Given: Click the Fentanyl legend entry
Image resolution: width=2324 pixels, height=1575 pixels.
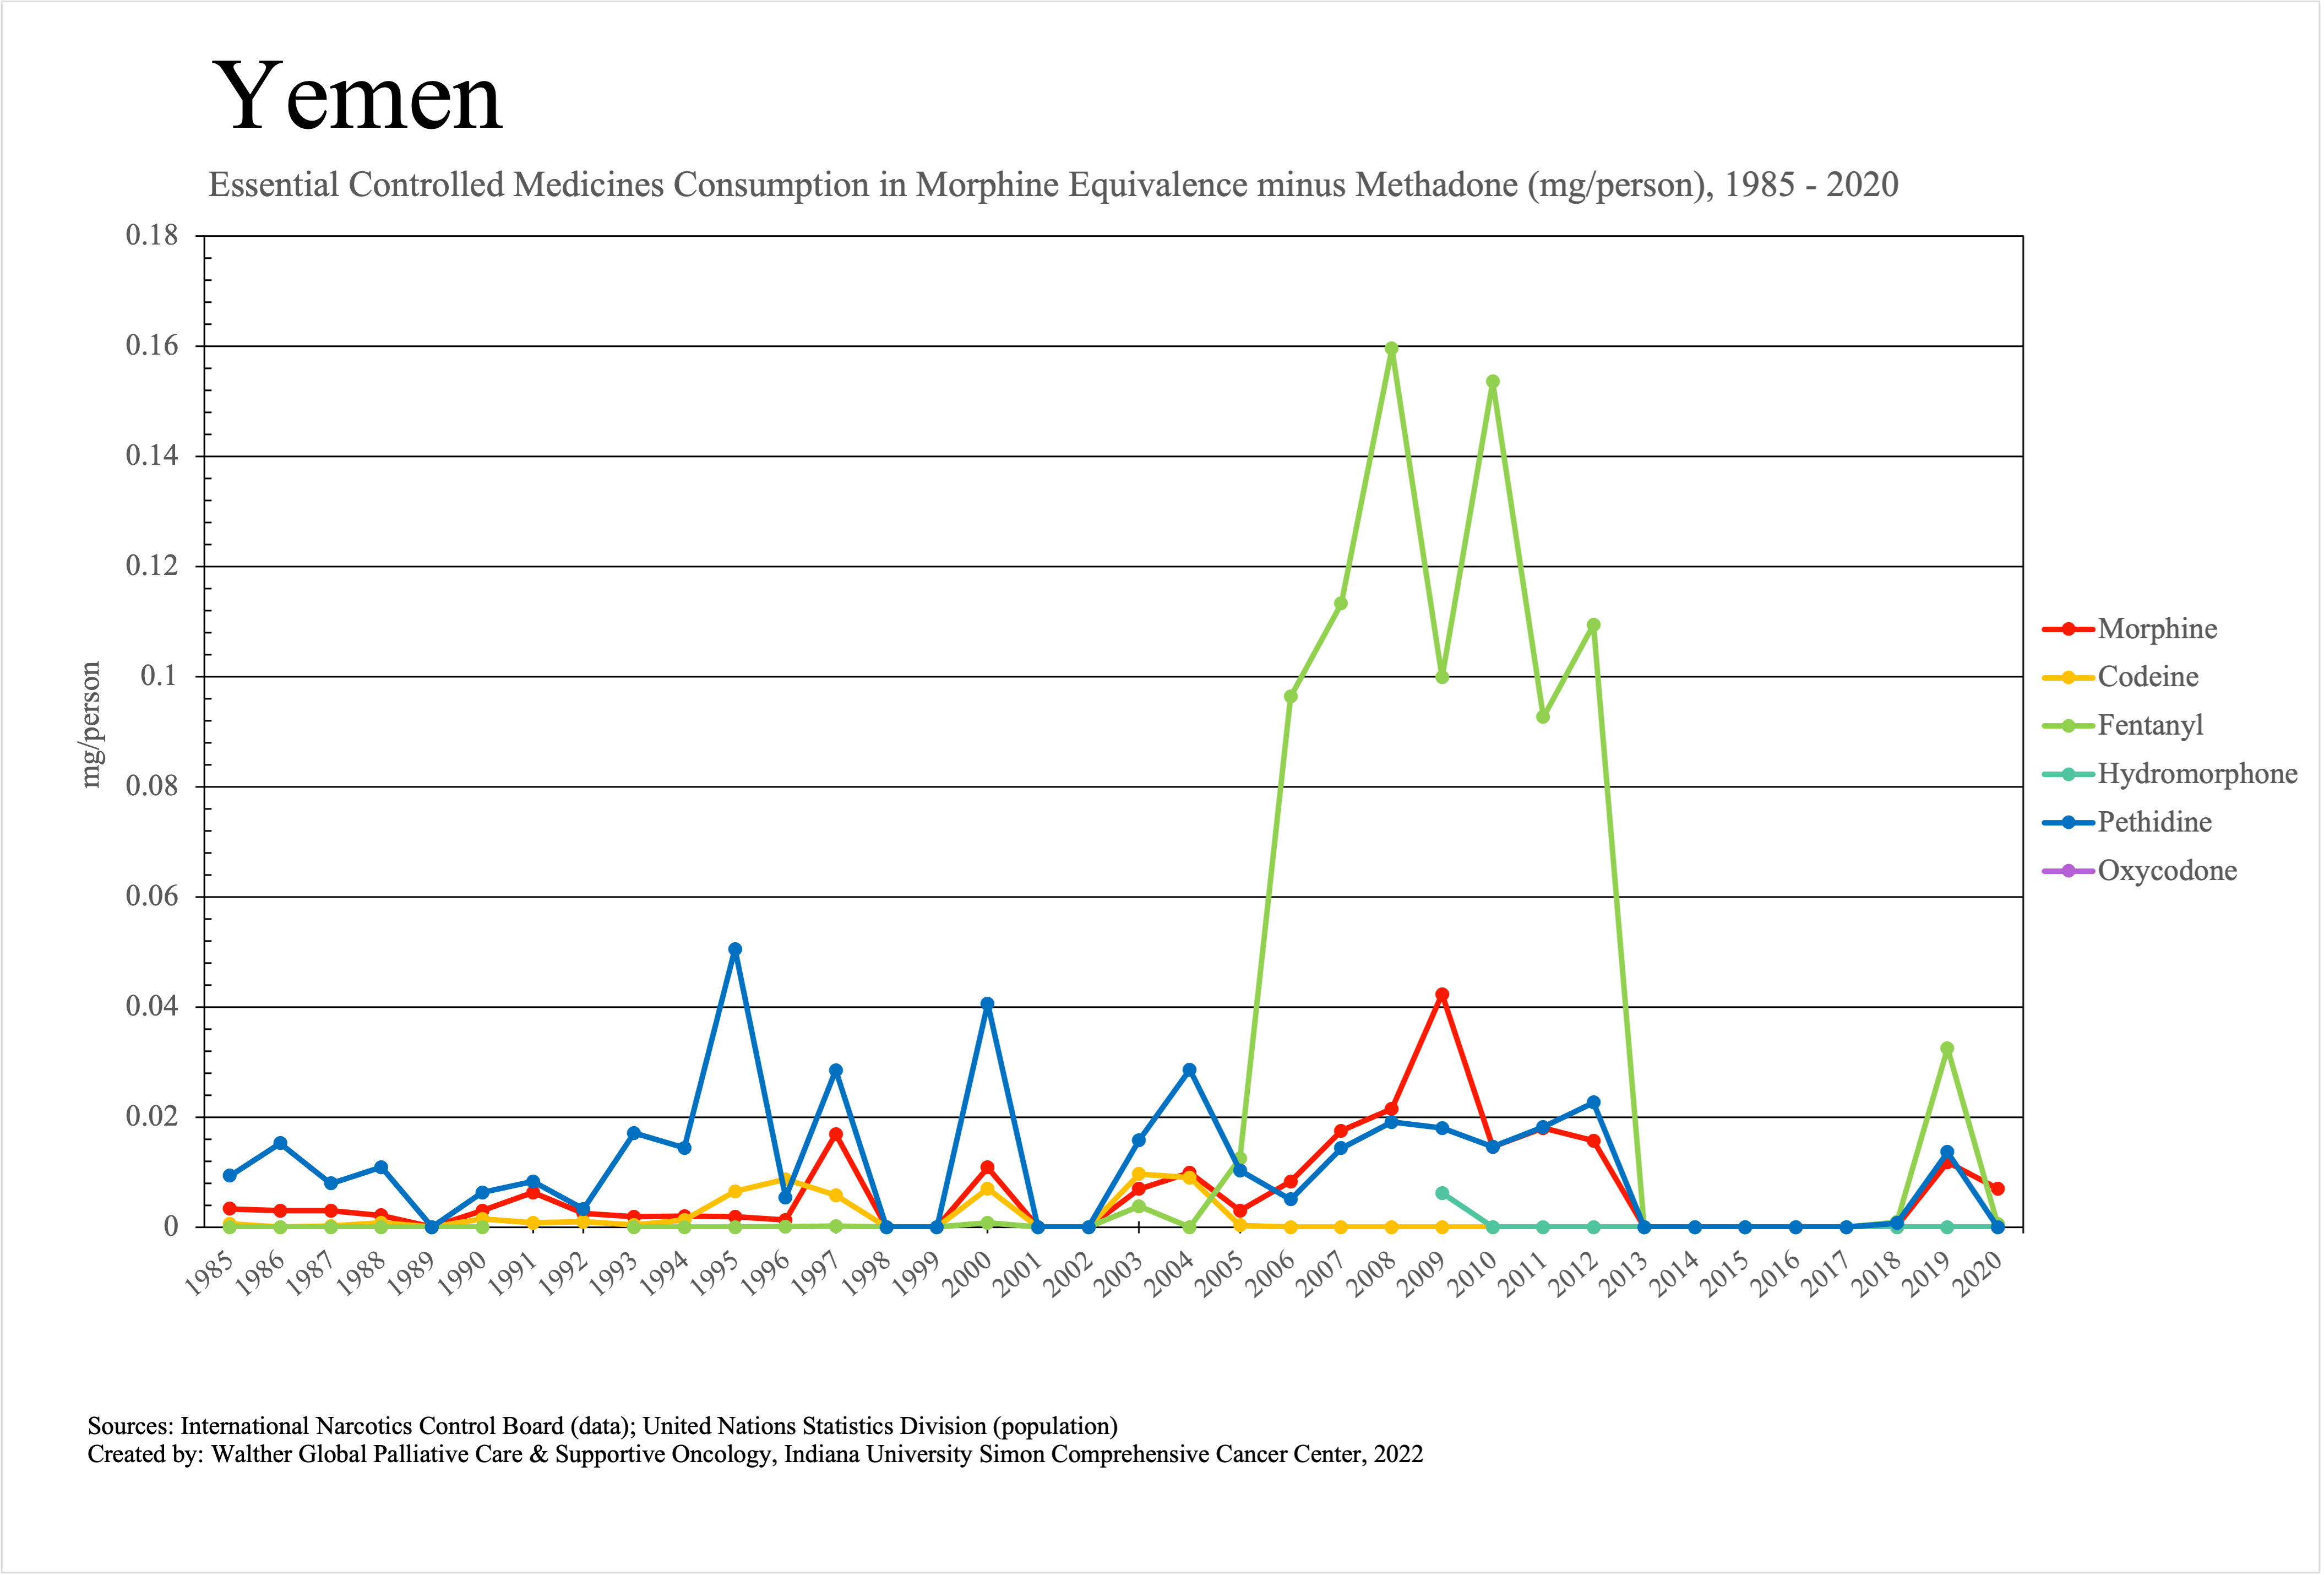Looking at the screenshot, I should (2150, 725).
